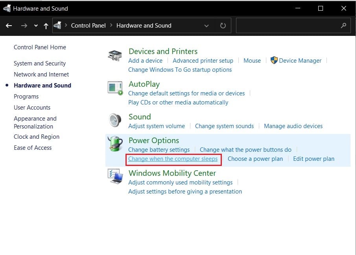Screen dimensions: 356x255
Task: Open Device Manager link
Action: point(300,61)
